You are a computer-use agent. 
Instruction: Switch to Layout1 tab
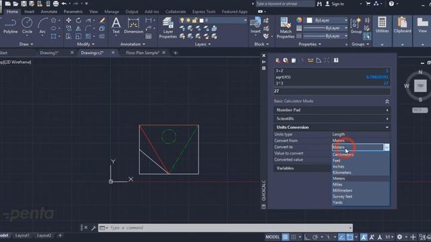[22, 235]
